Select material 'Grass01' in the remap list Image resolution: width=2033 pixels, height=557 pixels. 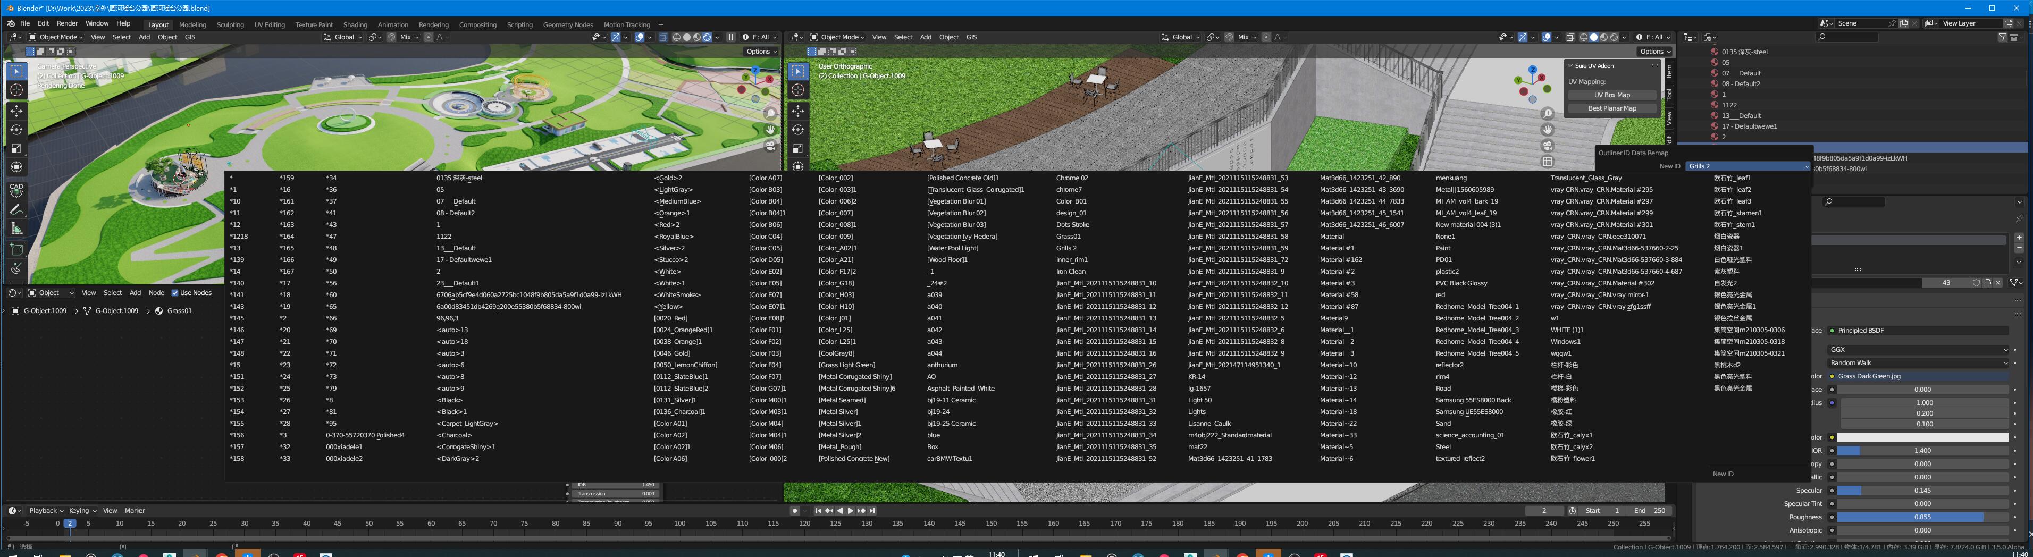[1069, 237]
